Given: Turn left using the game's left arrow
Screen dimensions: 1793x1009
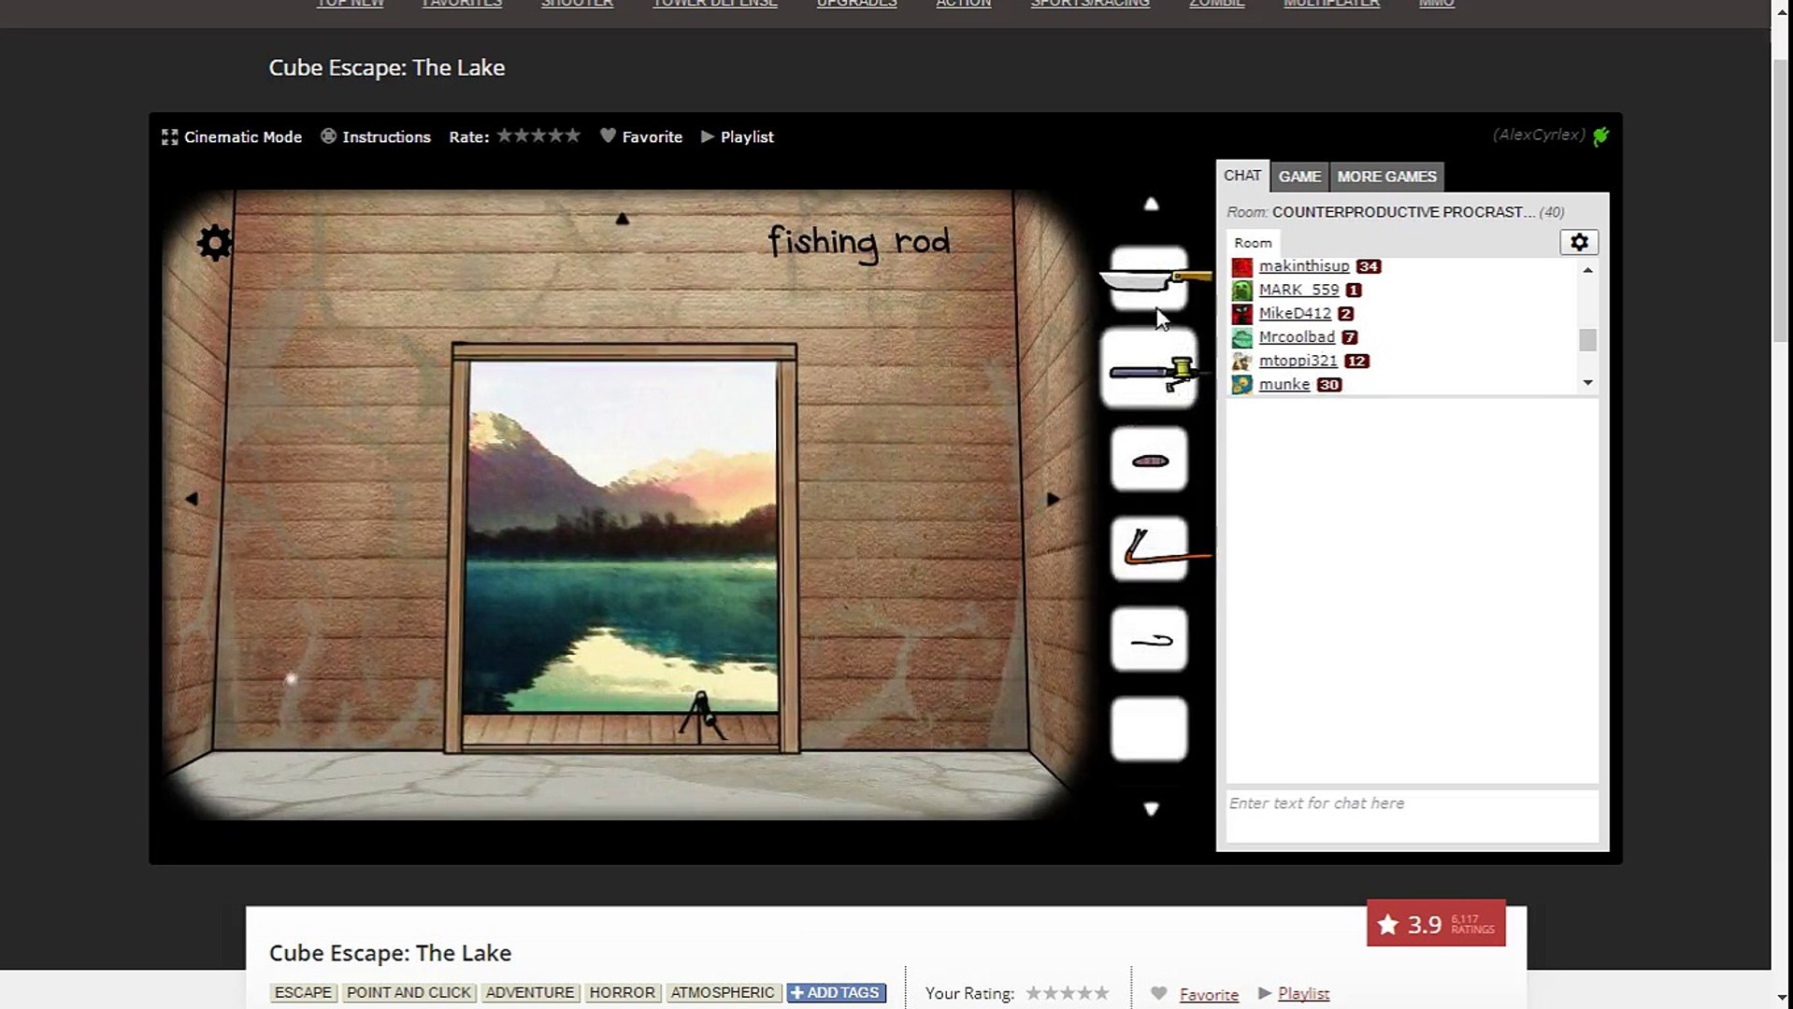Looking at the screenshot, I should pos(192,499).
